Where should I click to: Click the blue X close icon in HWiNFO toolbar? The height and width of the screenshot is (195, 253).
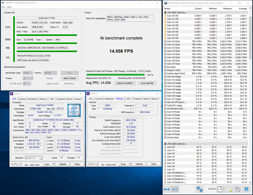pos(247,189)
